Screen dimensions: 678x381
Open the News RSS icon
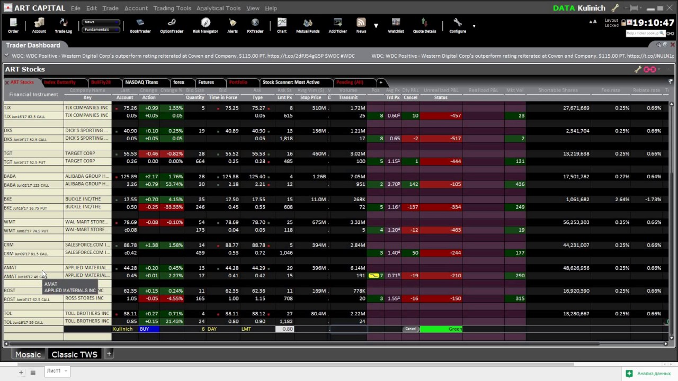[x=361, y=25]
